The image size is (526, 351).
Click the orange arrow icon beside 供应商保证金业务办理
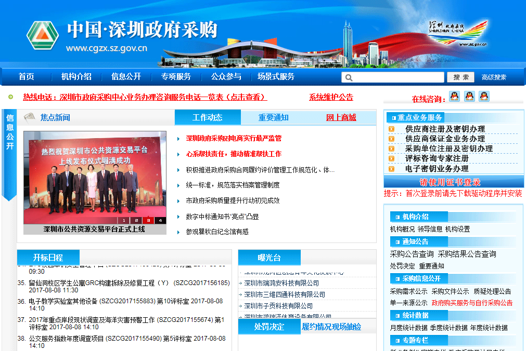tap(391, 139)
